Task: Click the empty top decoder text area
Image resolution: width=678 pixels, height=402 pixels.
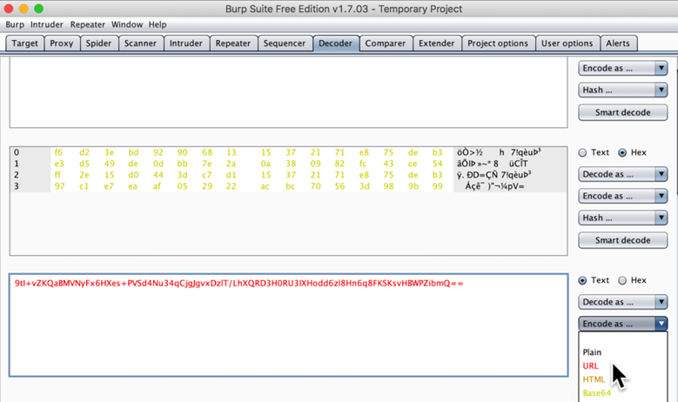Action: pos(288,92)
